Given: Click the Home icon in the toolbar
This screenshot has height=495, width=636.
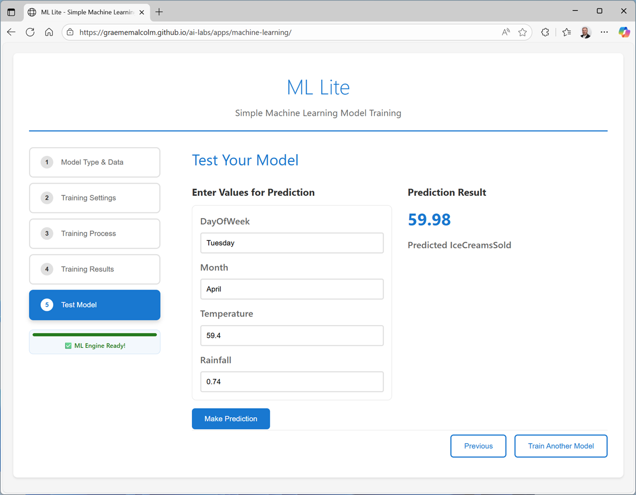Looking at the screenshot, I should tap(49, 32).
